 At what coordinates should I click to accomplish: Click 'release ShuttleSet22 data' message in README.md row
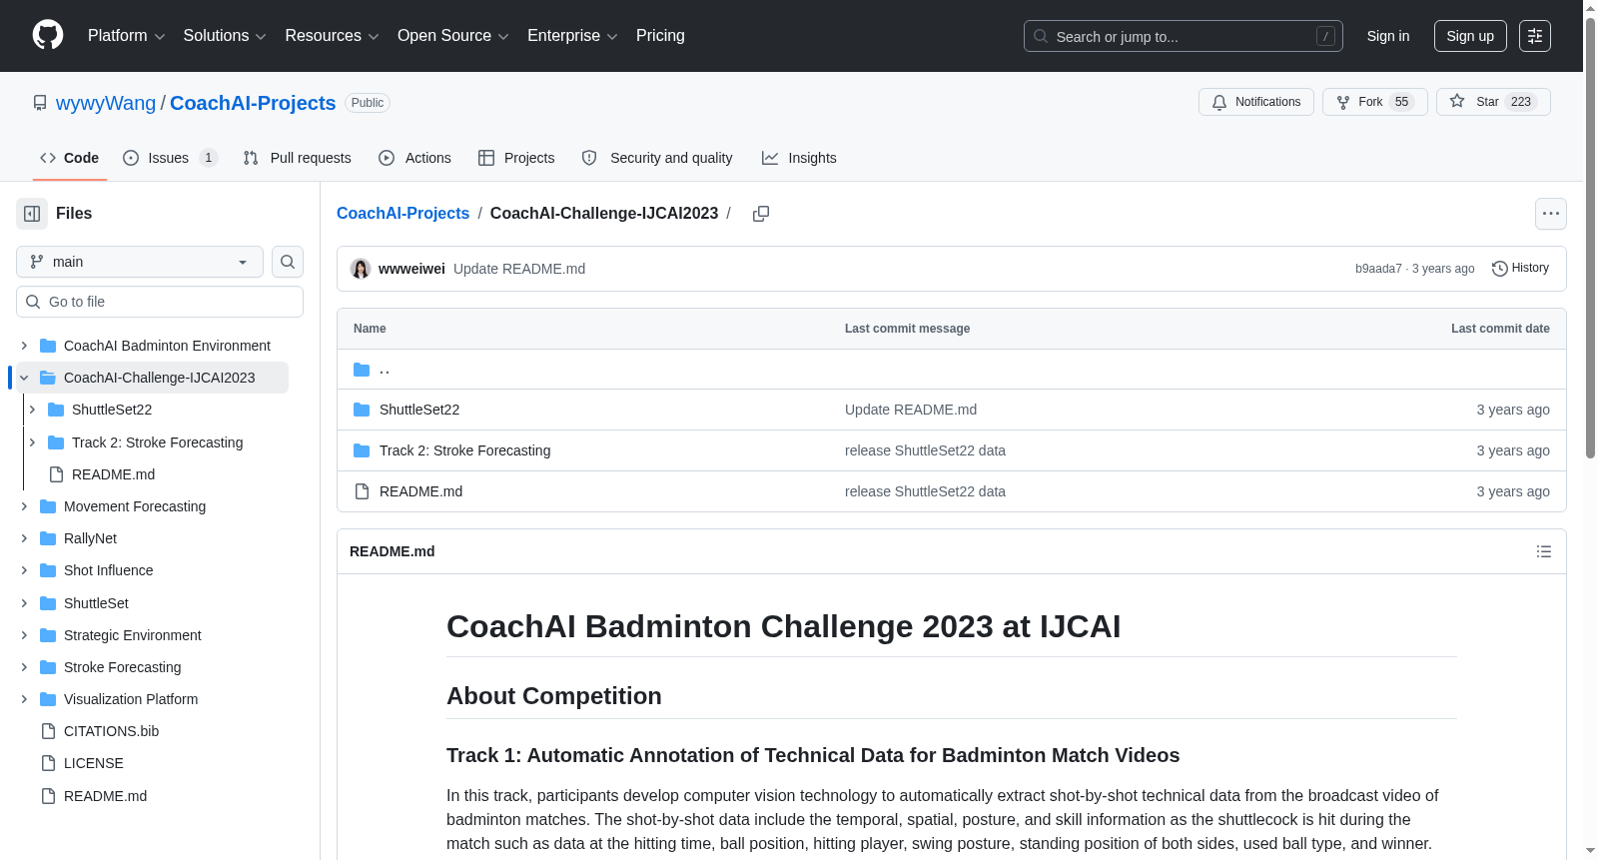coord(925,491)
